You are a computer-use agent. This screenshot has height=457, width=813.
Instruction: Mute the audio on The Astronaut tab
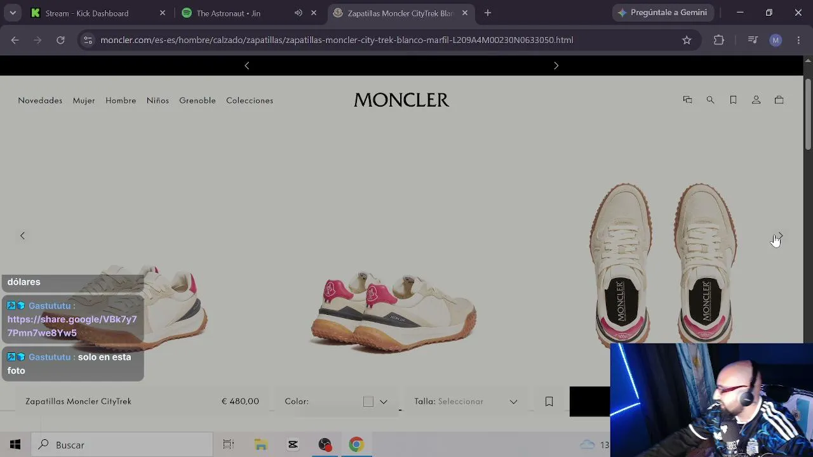[x=299, y=13]
